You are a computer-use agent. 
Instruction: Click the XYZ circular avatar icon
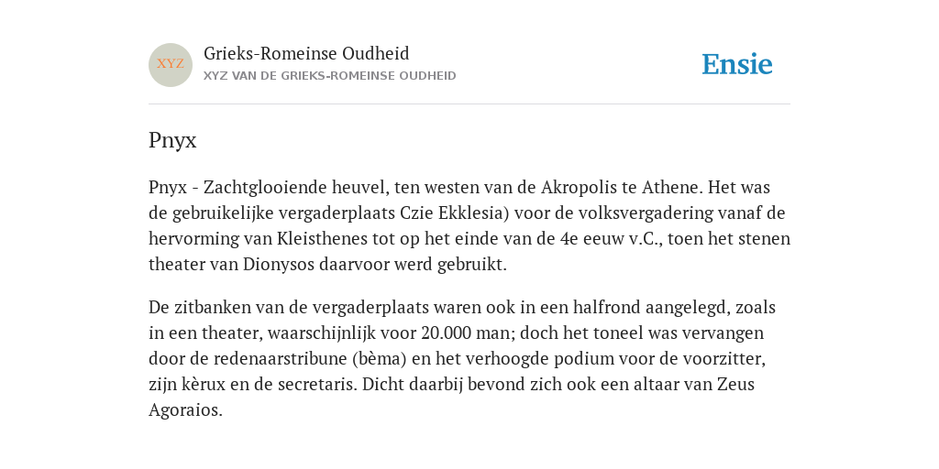point(171,65)
